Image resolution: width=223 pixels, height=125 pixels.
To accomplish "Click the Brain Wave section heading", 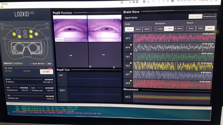I will pyautogui.click(x=131, y=12).
